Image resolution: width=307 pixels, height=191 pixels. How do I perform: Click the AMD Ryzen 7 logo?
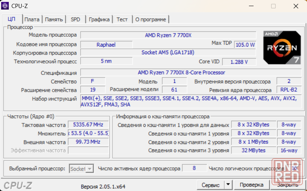tap(282, 47)
